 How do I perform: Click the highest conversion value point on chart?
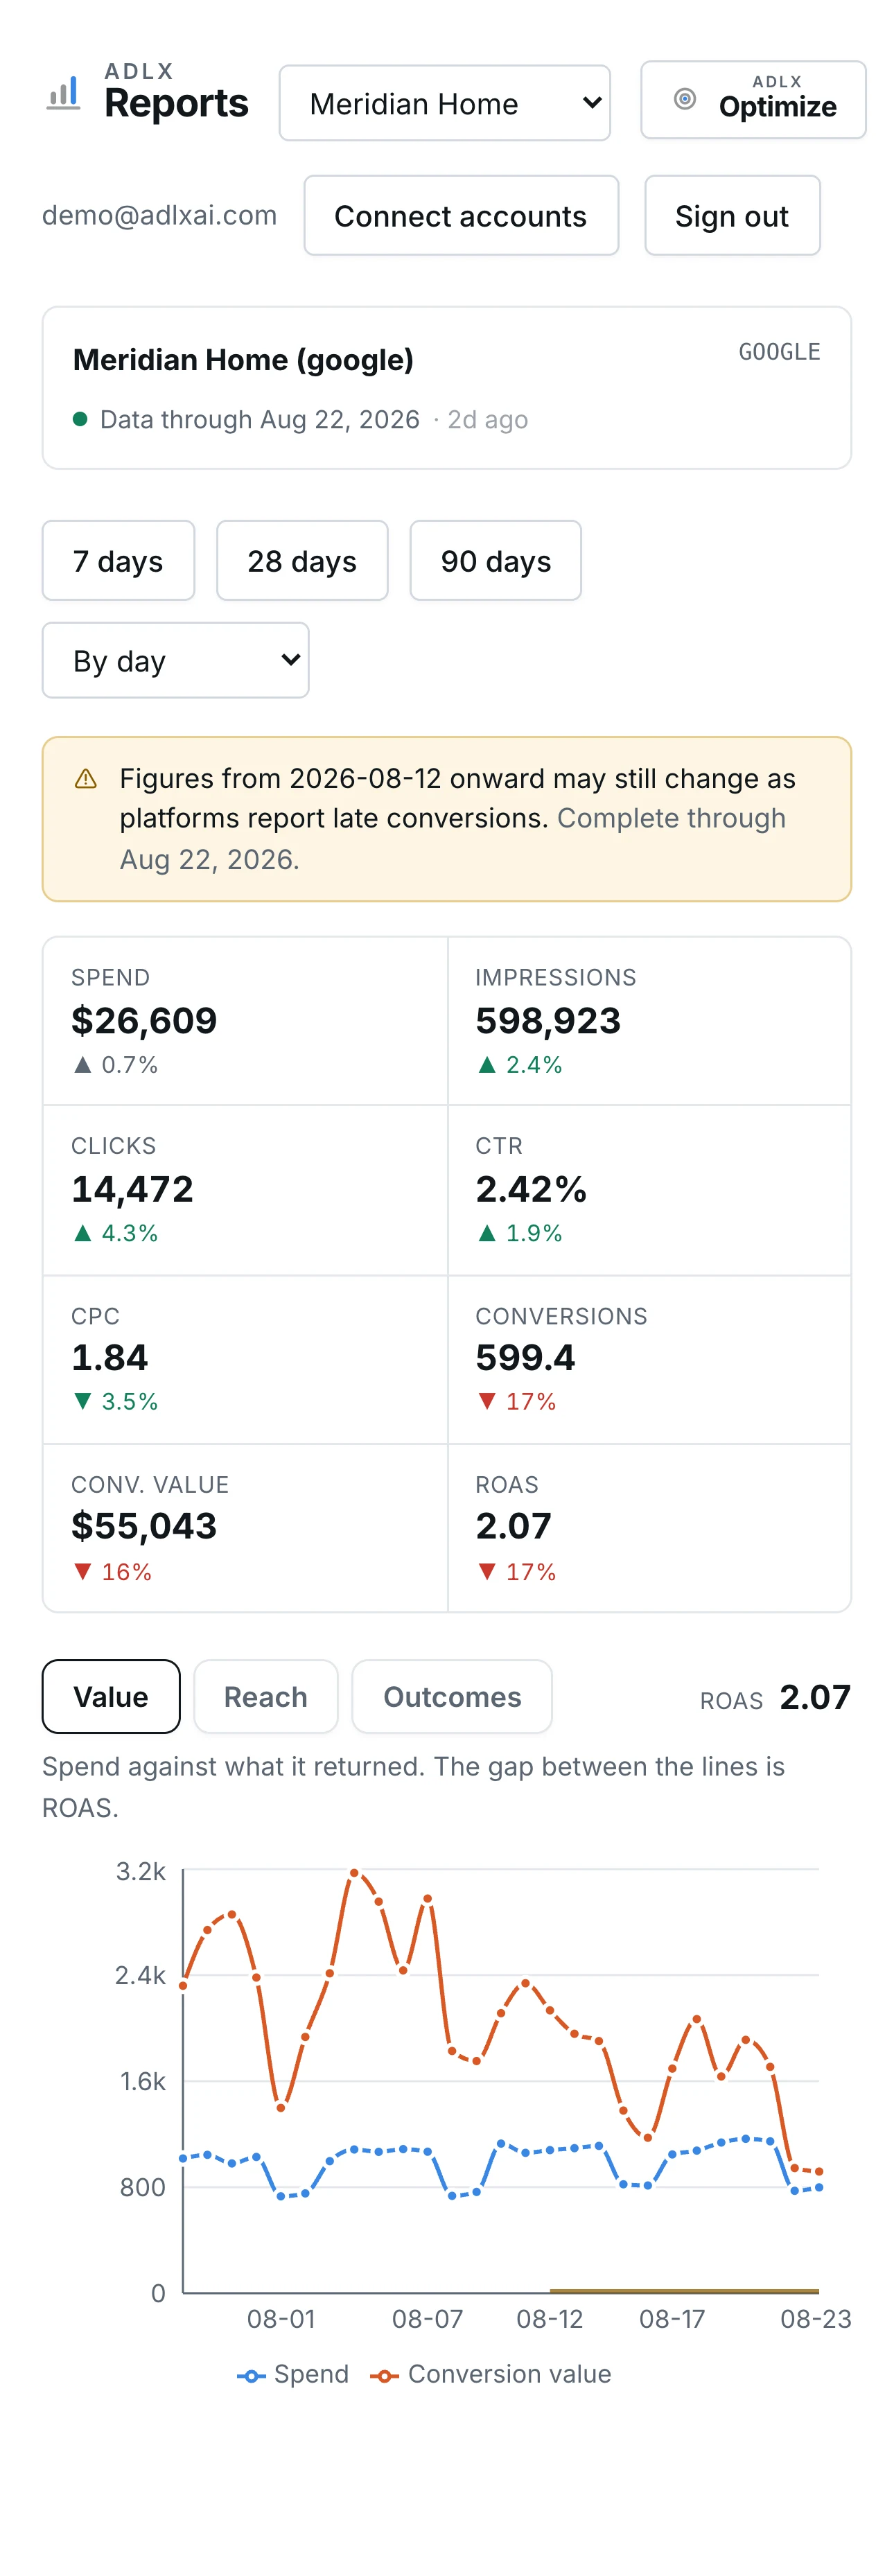coord(354,1872)
